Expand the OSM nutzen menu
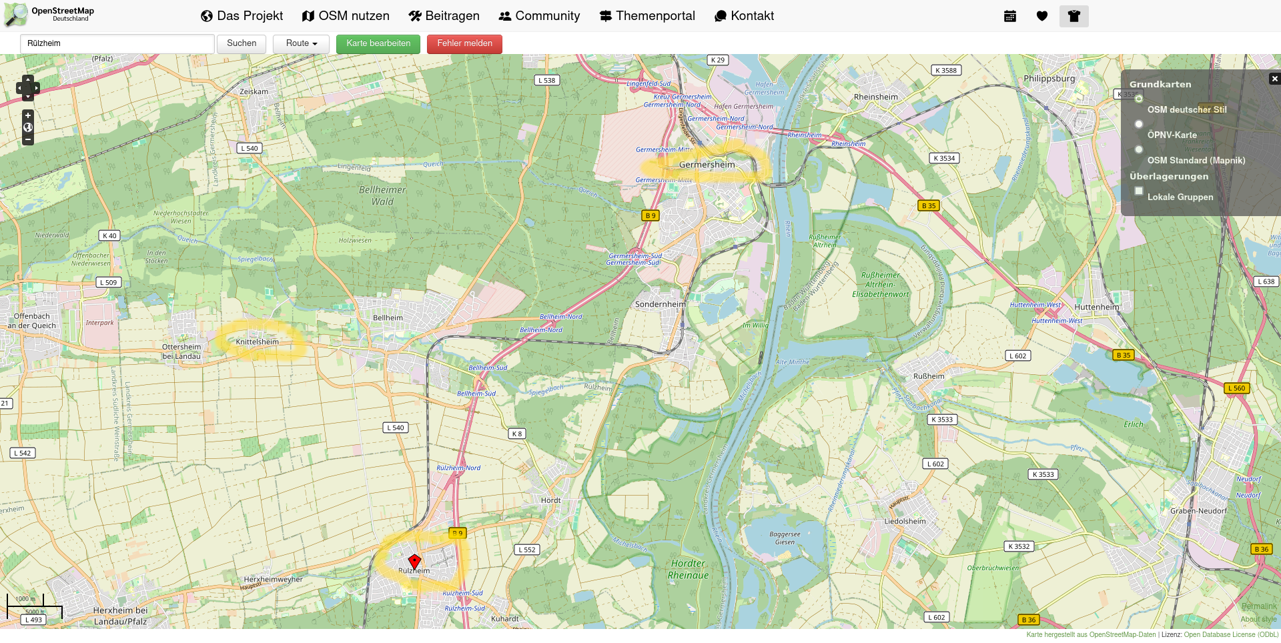This screenshot has width=1281, height=643. (x=346, y=16)
